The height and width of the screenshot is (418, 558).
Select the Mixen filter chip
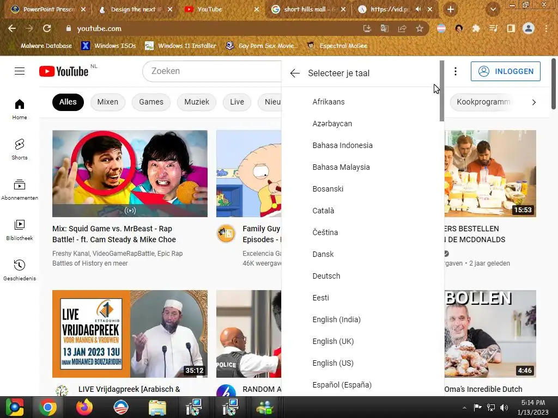(x=108, y=102)
